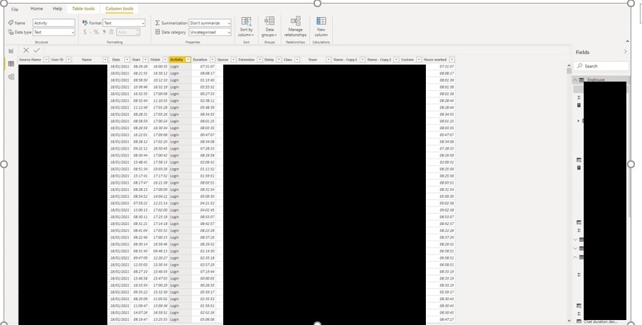642x325 pixels.
Task: Open the Data type dropdown
Action: click(53, 32)
